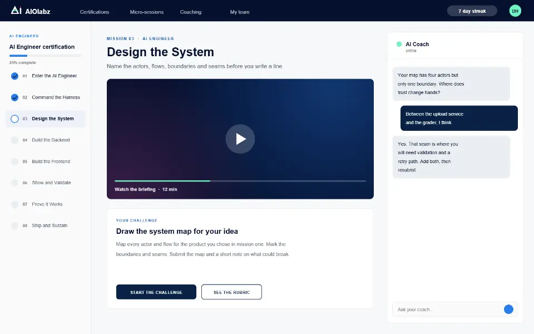Click the Watch the briefing 12 min caption
Screen dimensions: 534x334
point(146,189)
